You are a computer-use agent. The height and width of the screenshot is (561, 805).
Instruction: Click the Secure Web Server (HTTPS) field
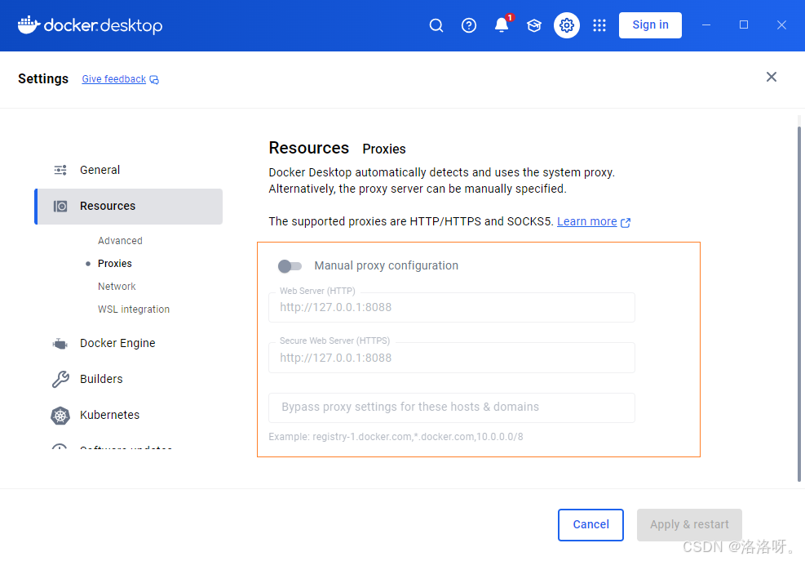click(451, 358)
